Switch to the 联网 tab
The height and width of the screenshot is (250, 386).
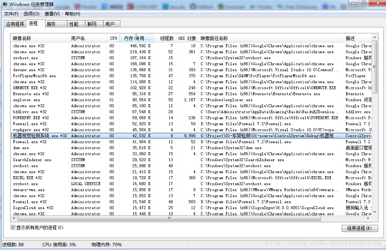pos(94,24)
